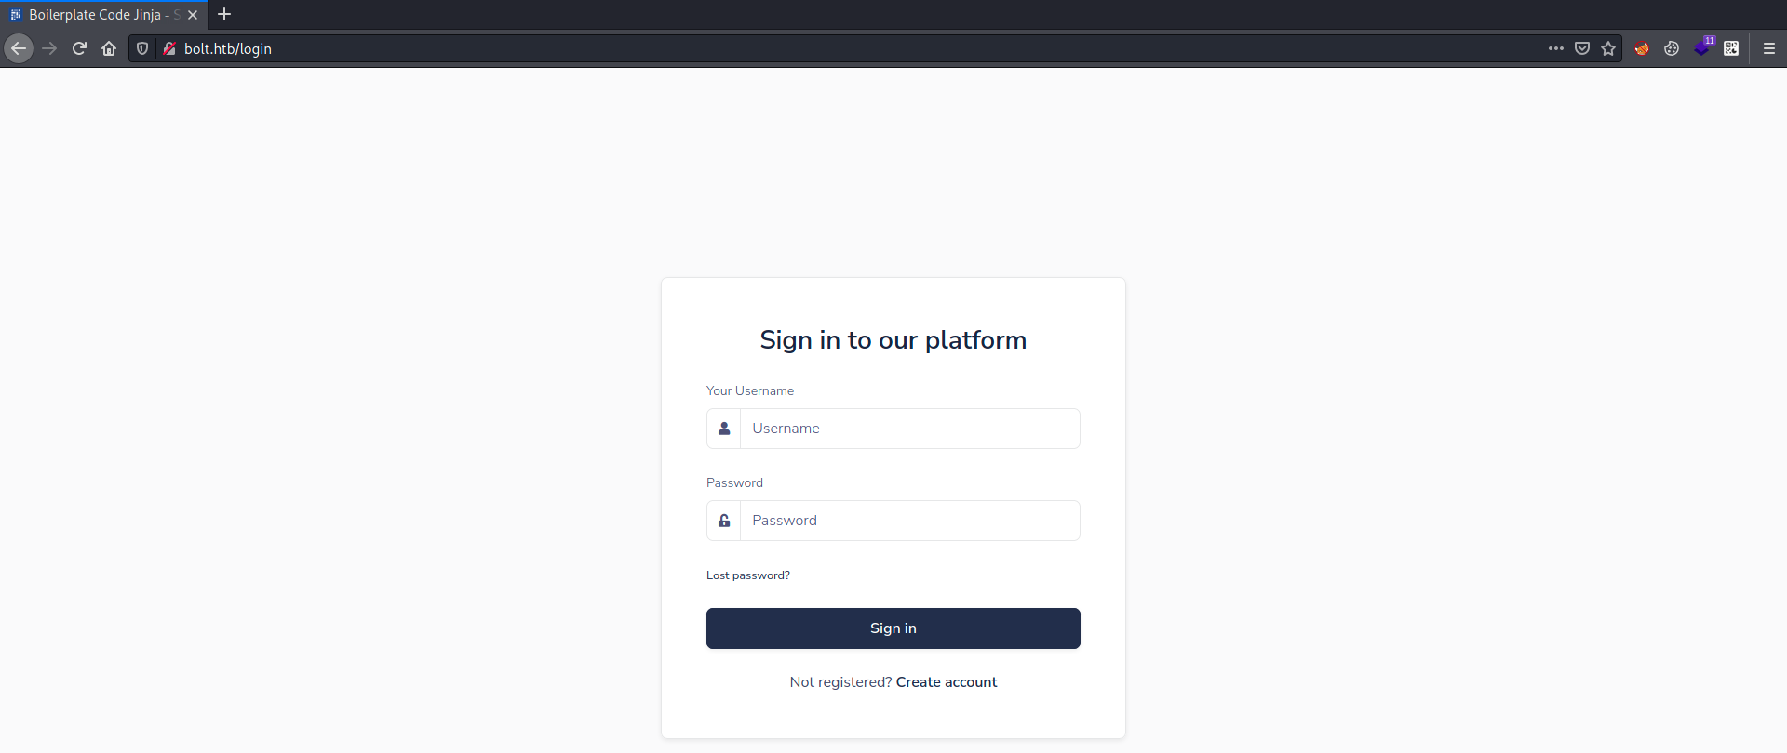Go back using the browser back arrow
Viewport: 1787px width, 753px height.
point(19,48)
